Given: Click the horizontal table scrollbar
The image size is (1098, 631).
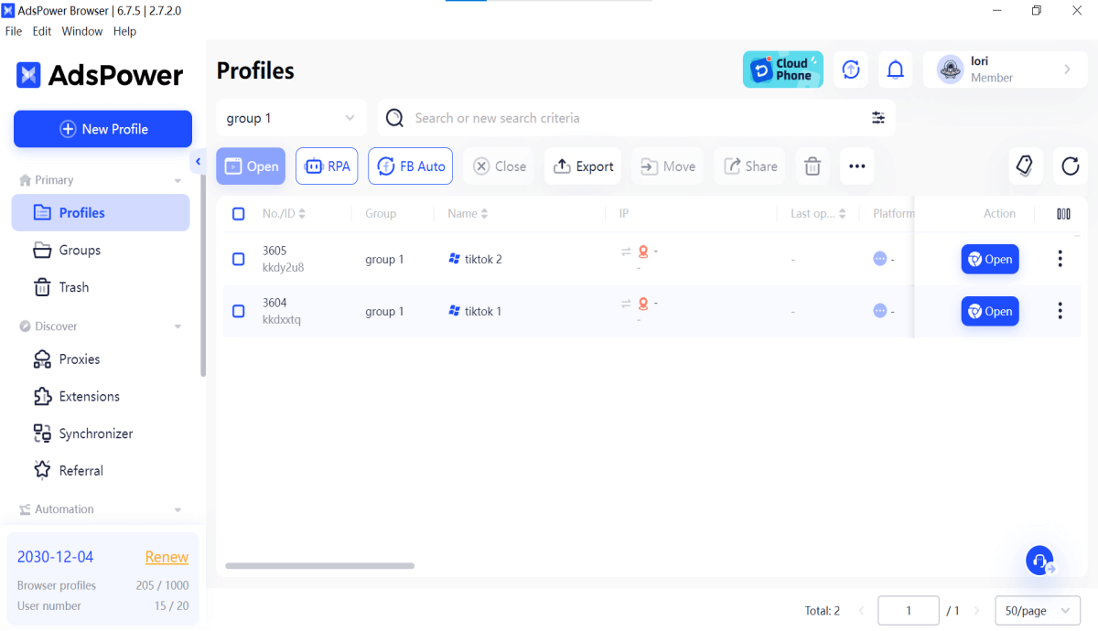Looking at the screenshot, I should (319, 566).
